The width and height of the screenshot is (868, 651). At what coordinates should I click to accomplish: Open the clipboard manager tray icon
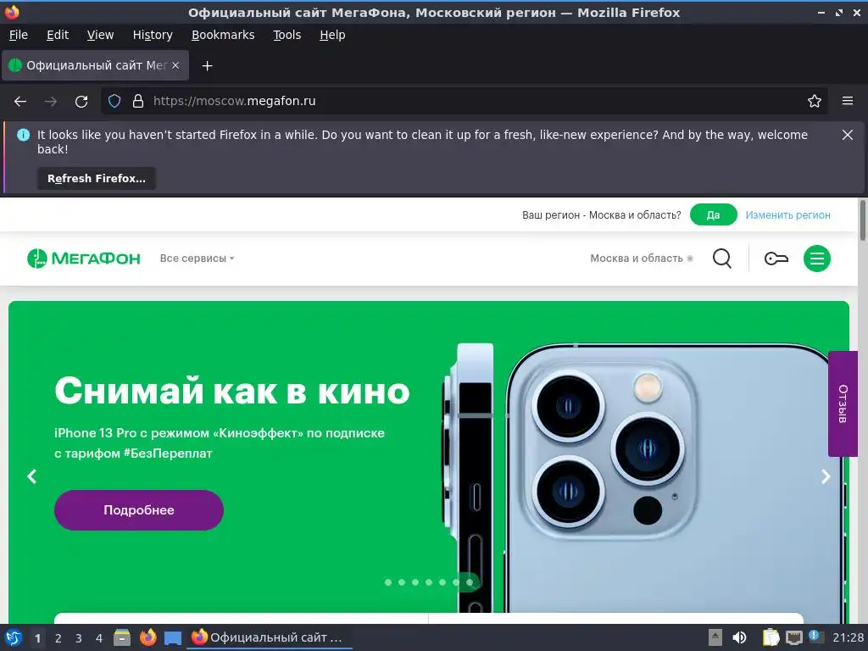(x=771, y=637)
